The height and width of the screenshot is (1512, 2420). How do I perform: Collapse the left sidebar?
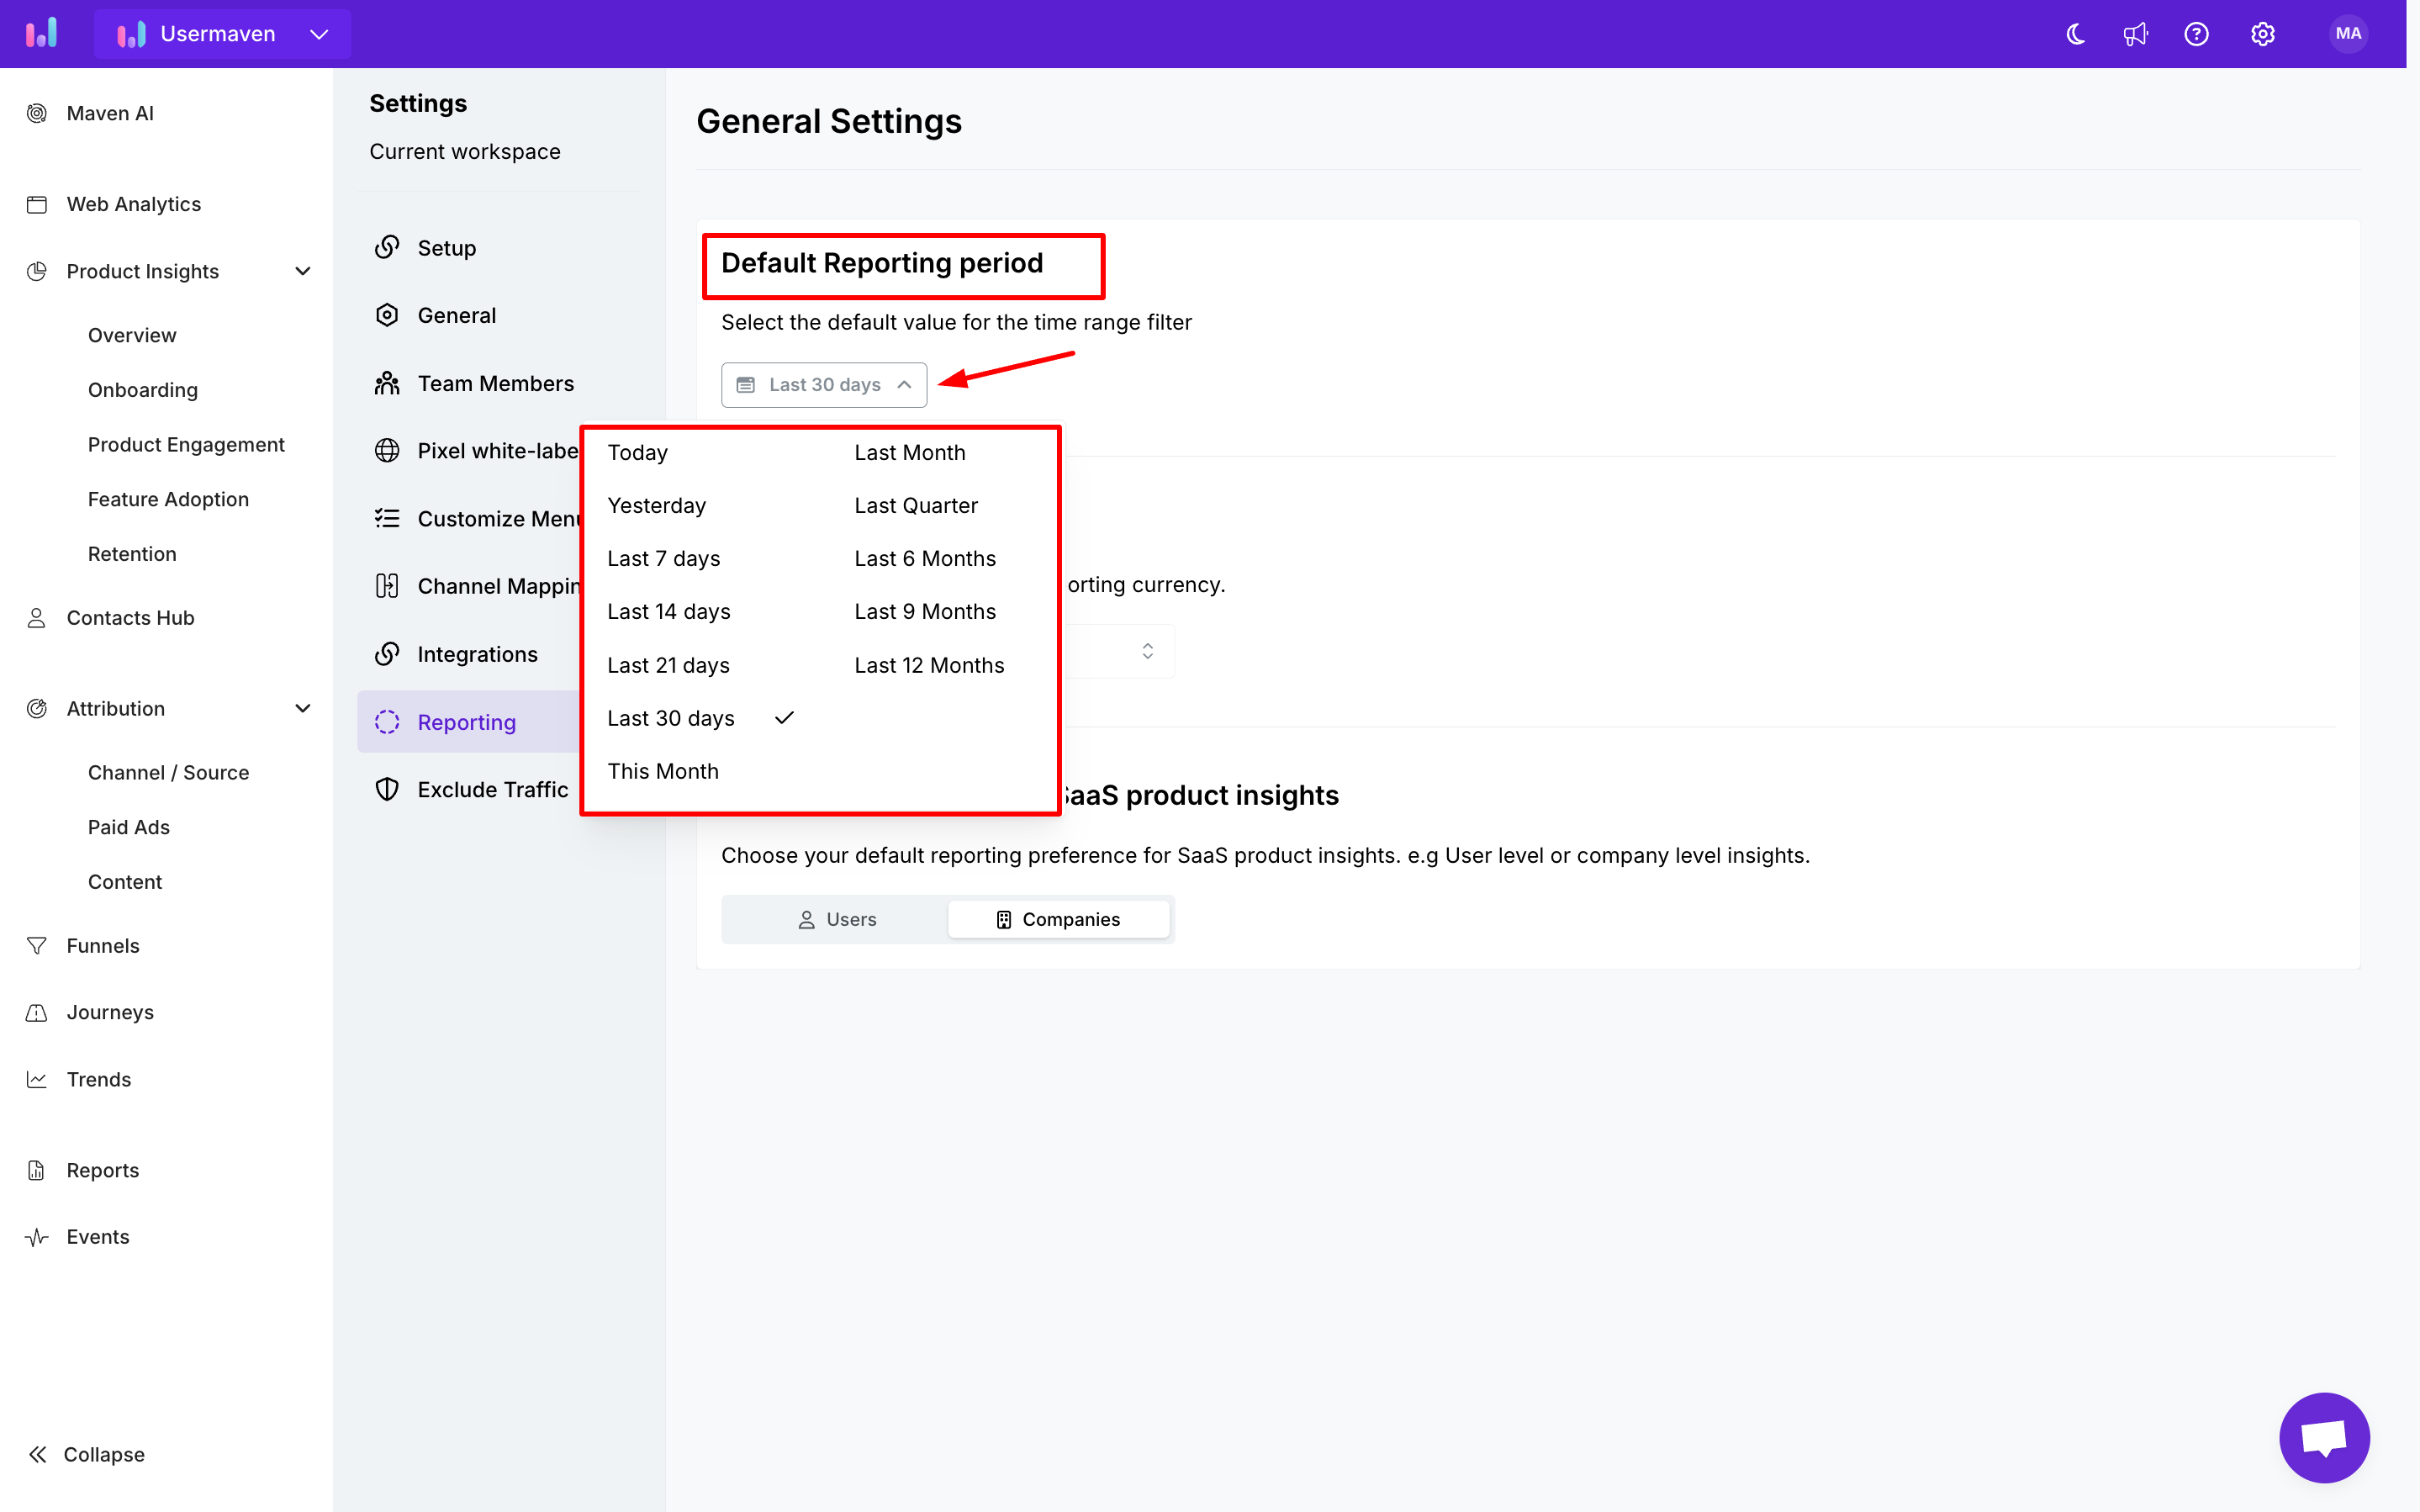click(85, 1454)
